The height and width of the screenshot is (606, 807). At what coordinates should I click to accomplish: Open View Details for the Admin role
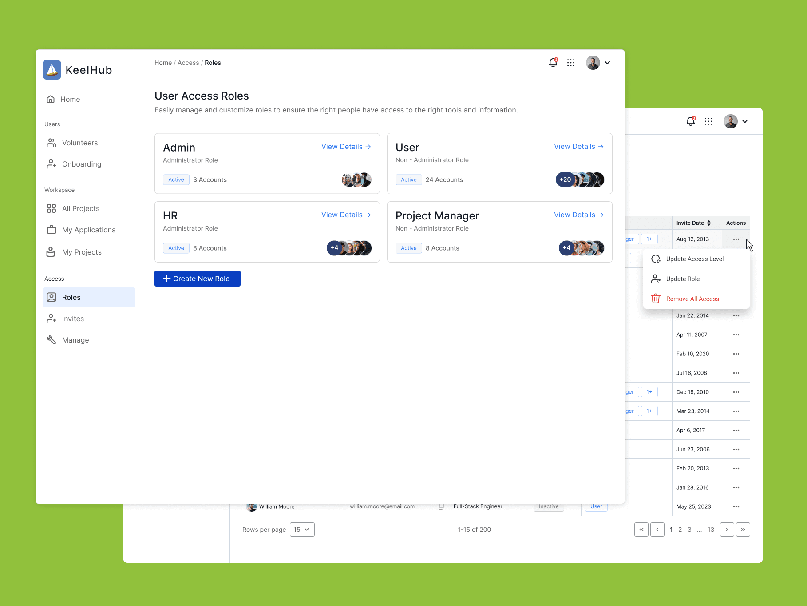(346, 147)
